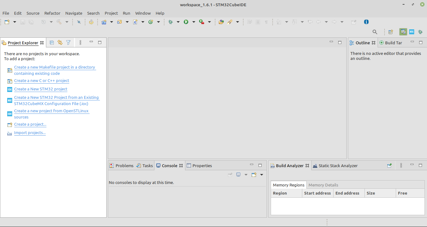Click the Free column header

[410, 193]
